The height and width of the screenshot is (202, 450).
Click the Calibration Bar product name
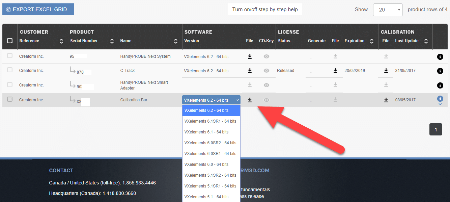click(134, 100)
